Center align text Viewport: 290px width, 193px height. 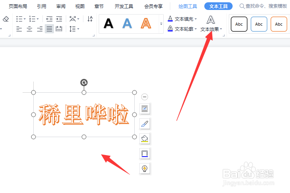point(29,29)
